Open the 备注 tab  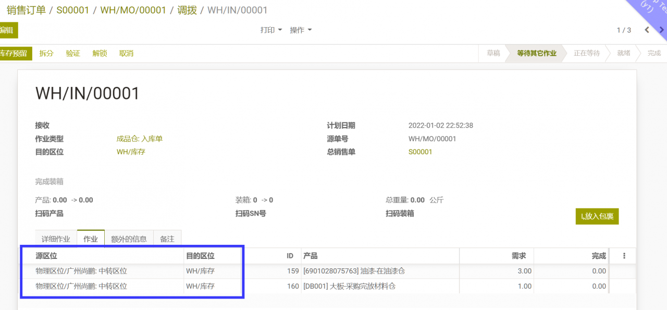coord(167,239)
